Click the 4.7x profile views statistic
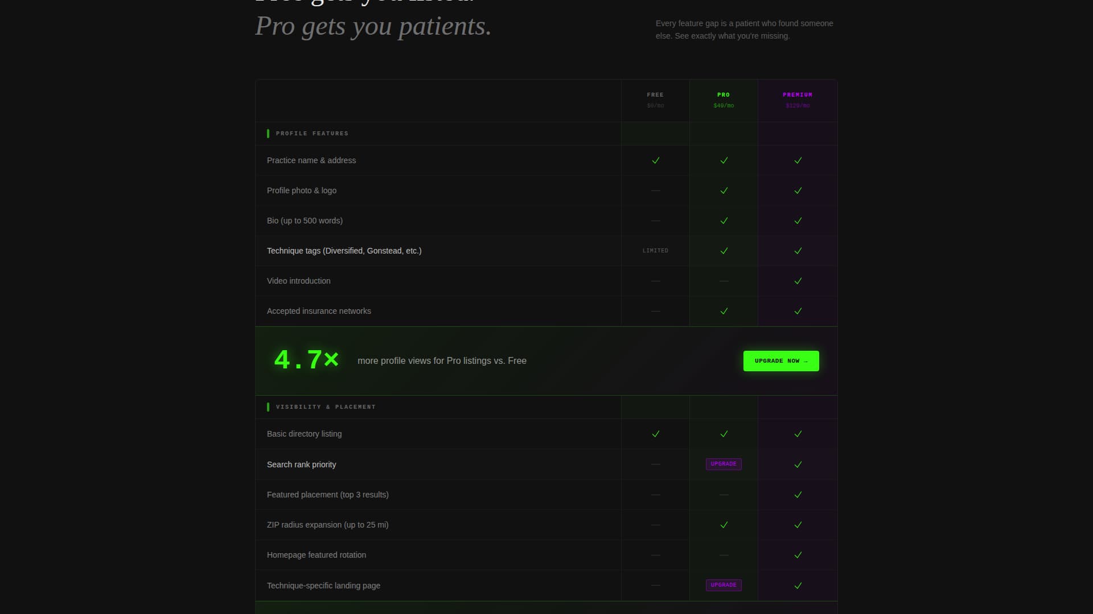Image resolution: width=1093 pixels, height=614 pixels. point(306,359)
